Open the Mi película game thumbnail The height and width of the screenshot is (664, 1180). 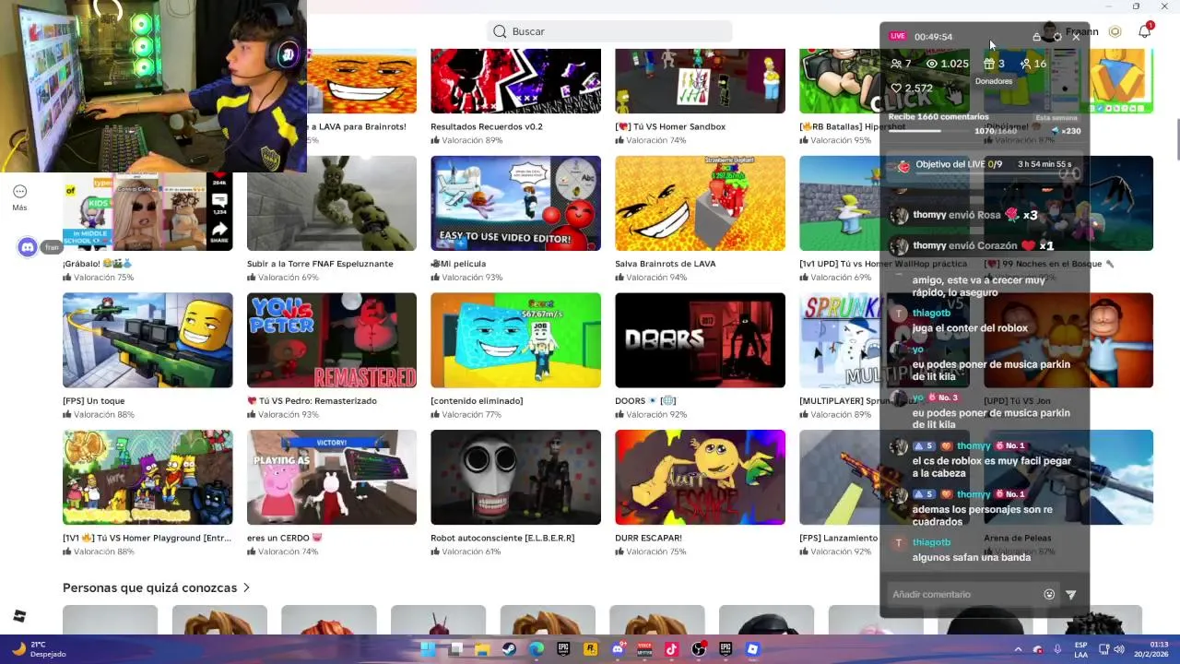tap(515, 204)
